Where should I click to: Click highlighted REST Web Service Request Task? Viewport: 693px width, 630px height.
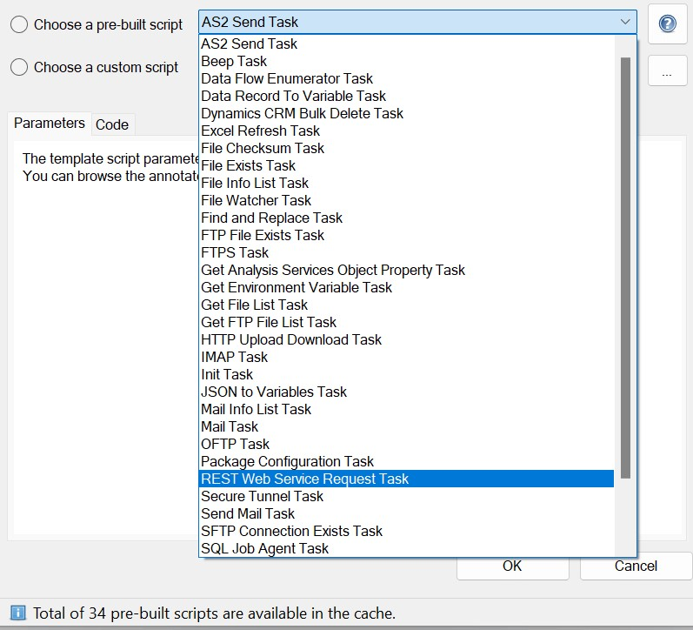(x=406, y=479)
